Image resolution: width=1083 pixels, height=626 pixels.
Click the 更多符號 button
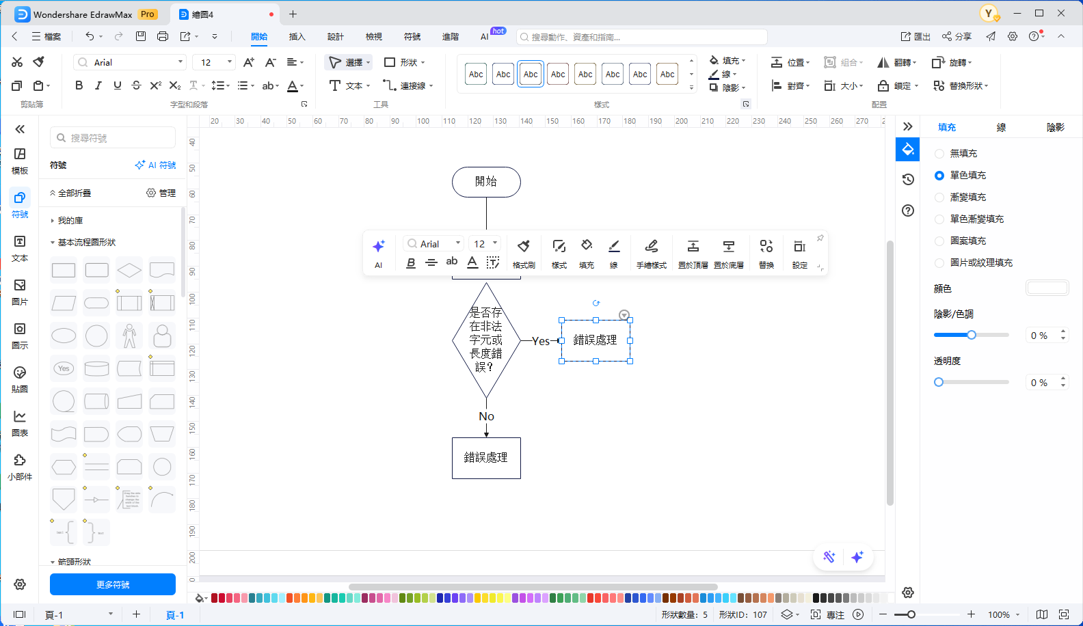point(113,584)
